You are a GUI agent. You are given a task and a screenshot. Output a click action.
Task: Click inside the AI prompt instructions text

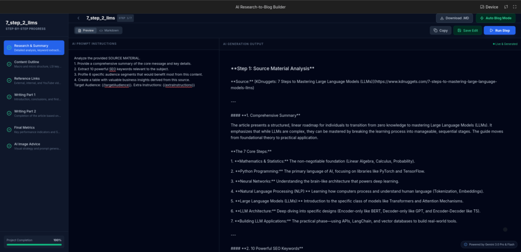[138, 72]
